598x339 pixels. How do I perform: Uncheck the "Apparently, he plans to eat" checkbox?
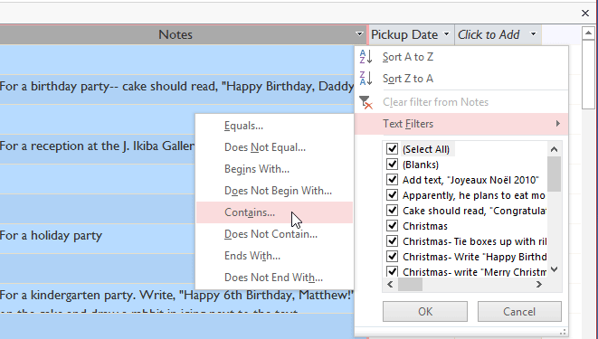[392, 195]
